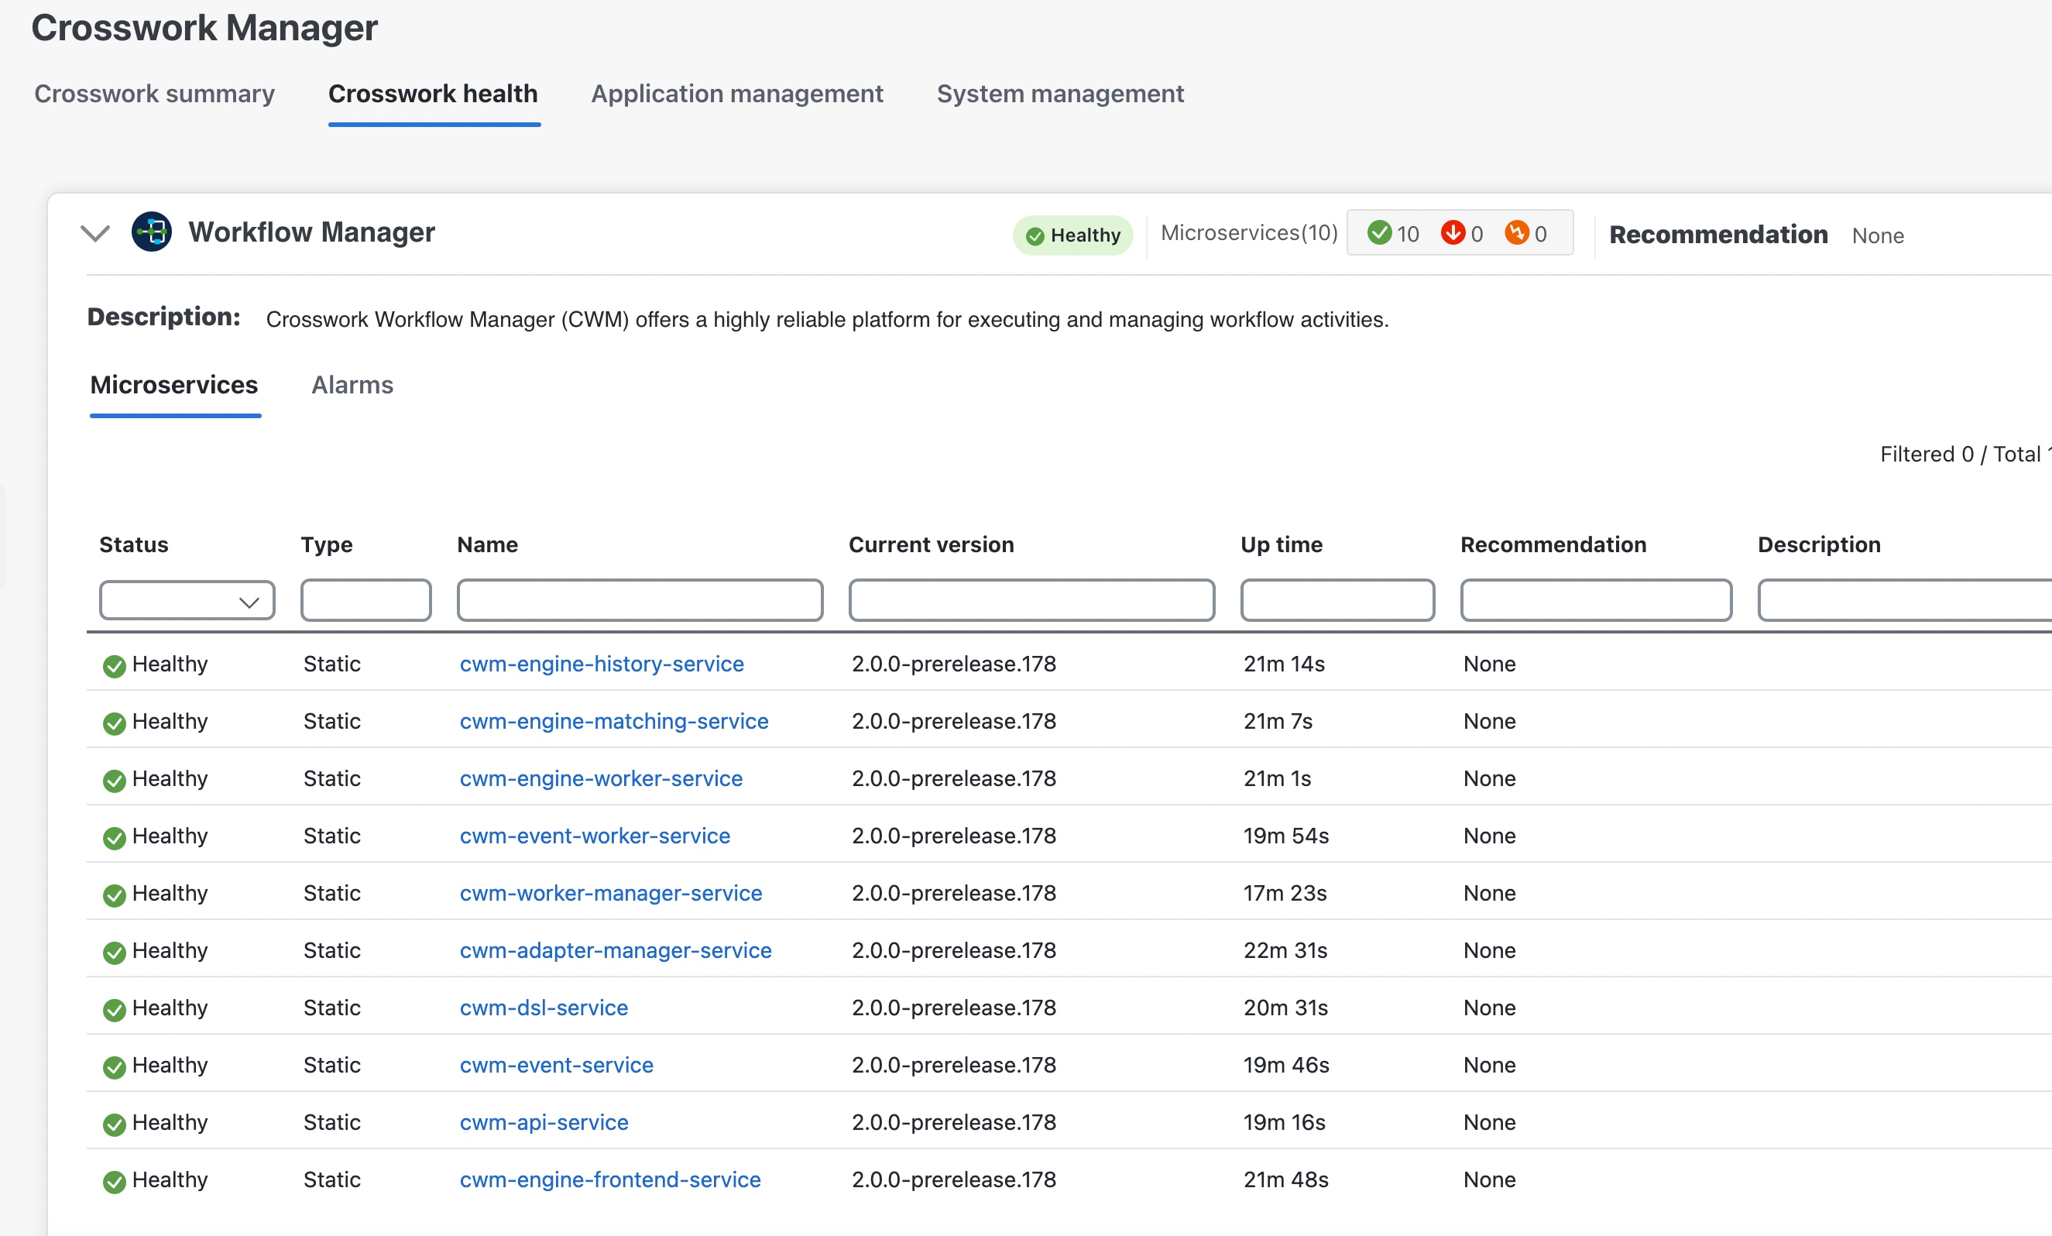The height and width of the screenshot is (1236, 2052).
Task: Switch to the Alarms sub-tab
Action: (352, 385)
